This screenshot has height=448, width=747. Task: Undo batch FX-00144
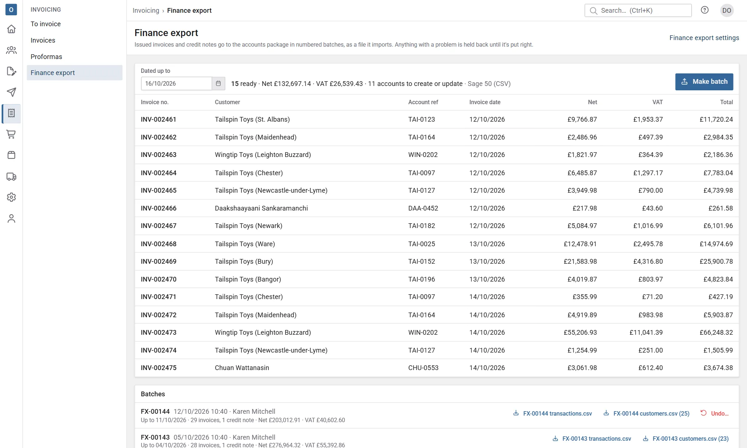coord(715,413)
